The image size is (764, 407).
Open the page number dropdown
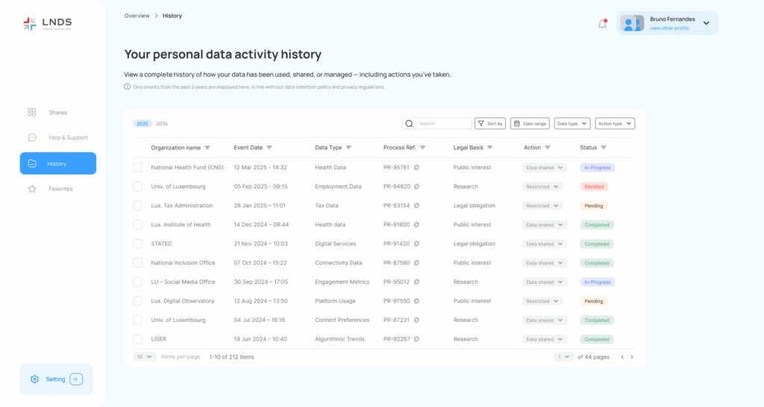(564, 357)
